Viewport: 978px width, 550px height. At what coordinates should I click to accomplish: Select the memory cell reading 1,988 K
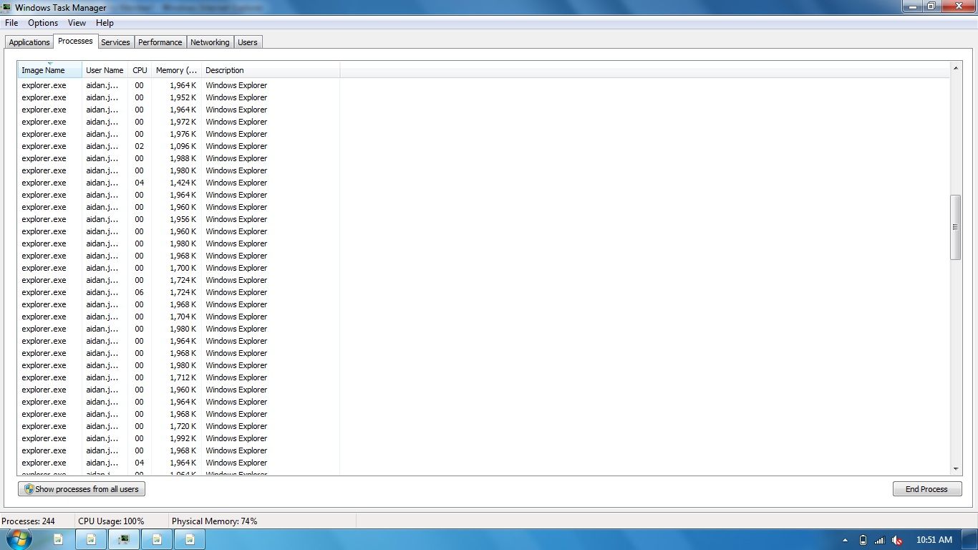(183, 158)
